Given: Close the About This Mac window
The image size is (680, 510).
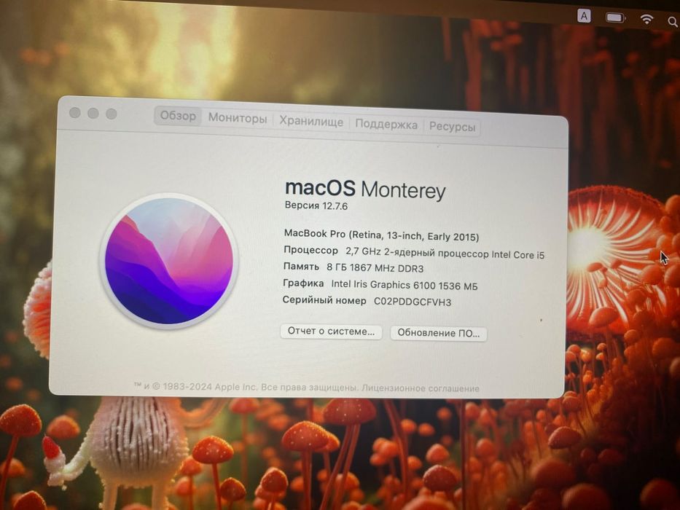Looking at the screenshot, I should tap(74, 113).
